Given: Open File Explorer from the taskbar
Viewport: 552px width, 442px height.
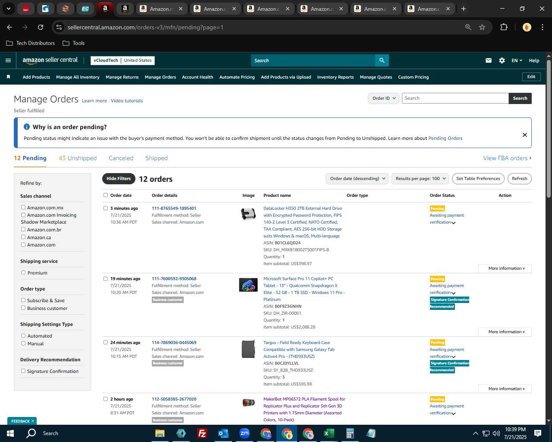Looking at the screenshot, I should tap(160, 433).
